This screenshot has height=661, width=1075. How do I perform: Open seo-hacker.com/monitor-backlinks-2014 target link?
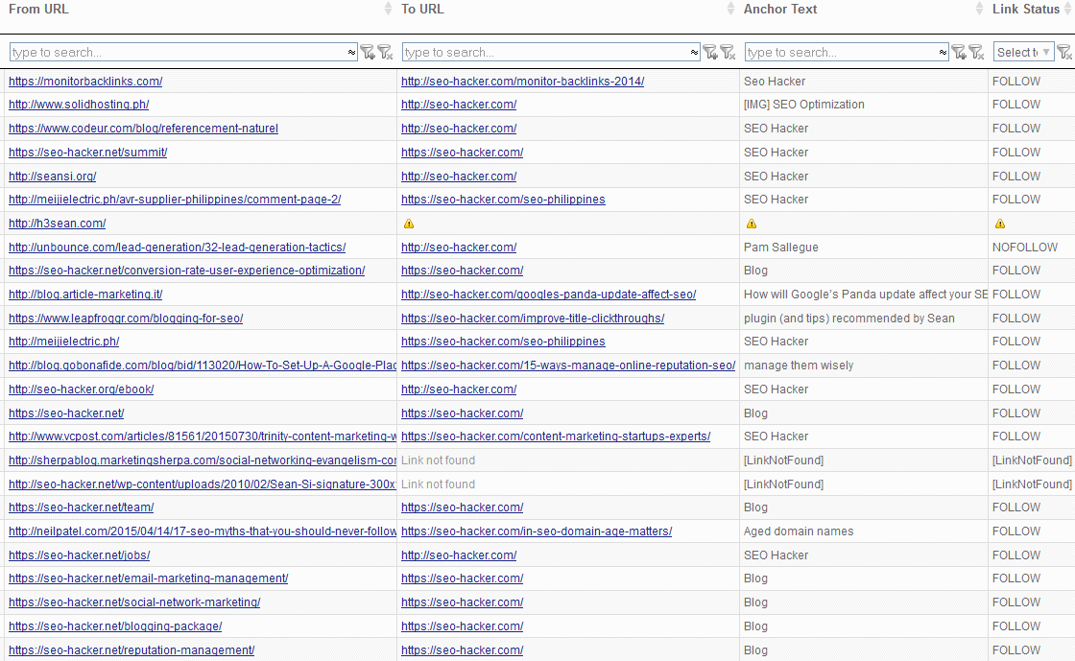pyautogui.click(x=522, y=82)
